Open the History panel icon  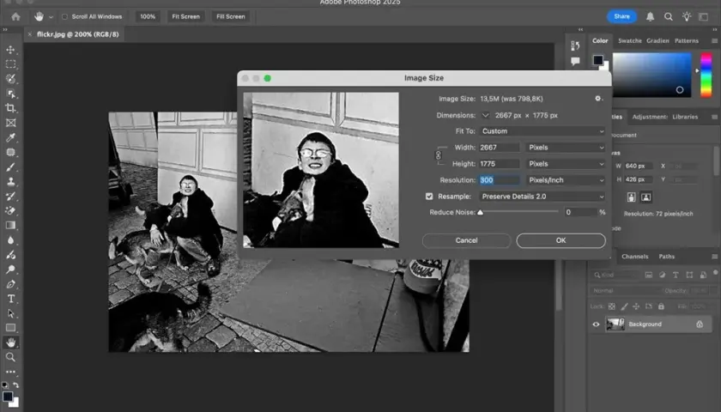click(x=575, y=45)
